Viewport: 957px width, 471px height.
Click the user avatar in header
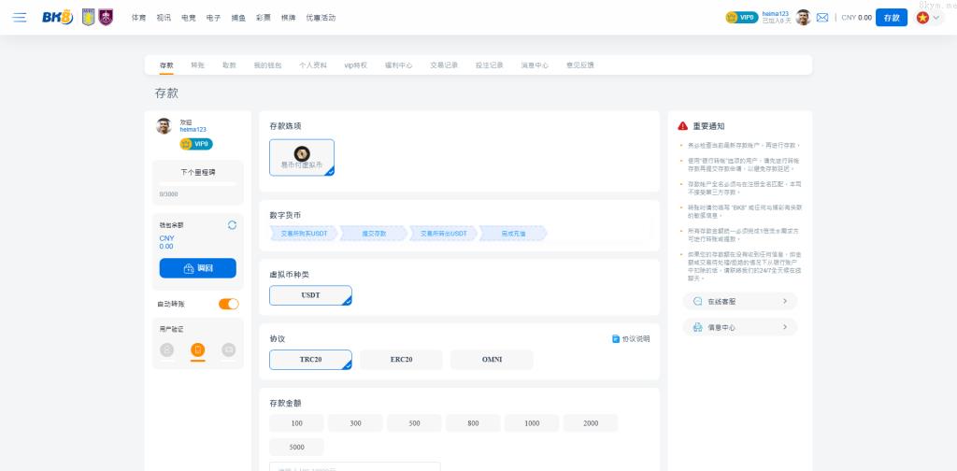pos(803,17)
